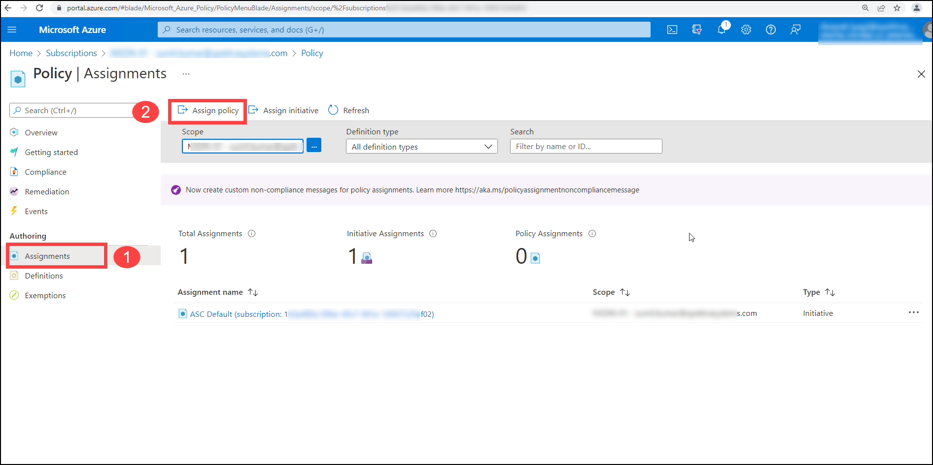Sort by Type column arrows
933x465 pixels.
click(830, 292)
